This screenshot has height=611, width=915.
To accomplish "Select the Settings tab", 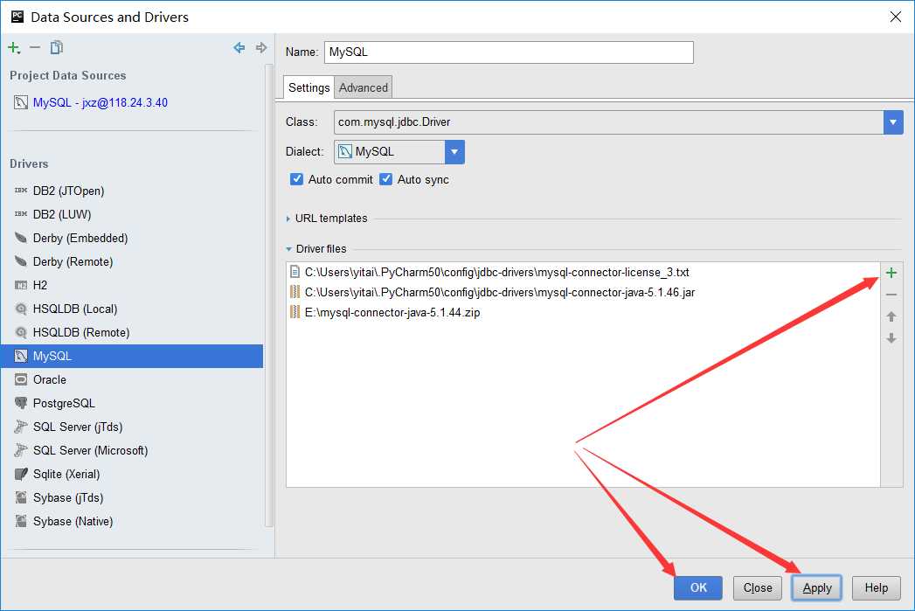I will click(x=308, y=87).
